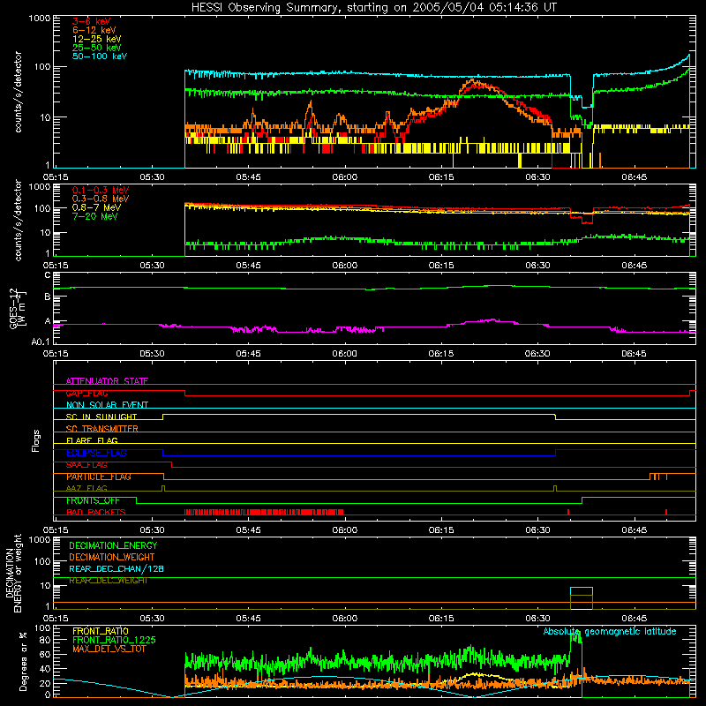Click the DECIMATION_ENERGY legend label
706x706 pixels.
pos(113,545)
